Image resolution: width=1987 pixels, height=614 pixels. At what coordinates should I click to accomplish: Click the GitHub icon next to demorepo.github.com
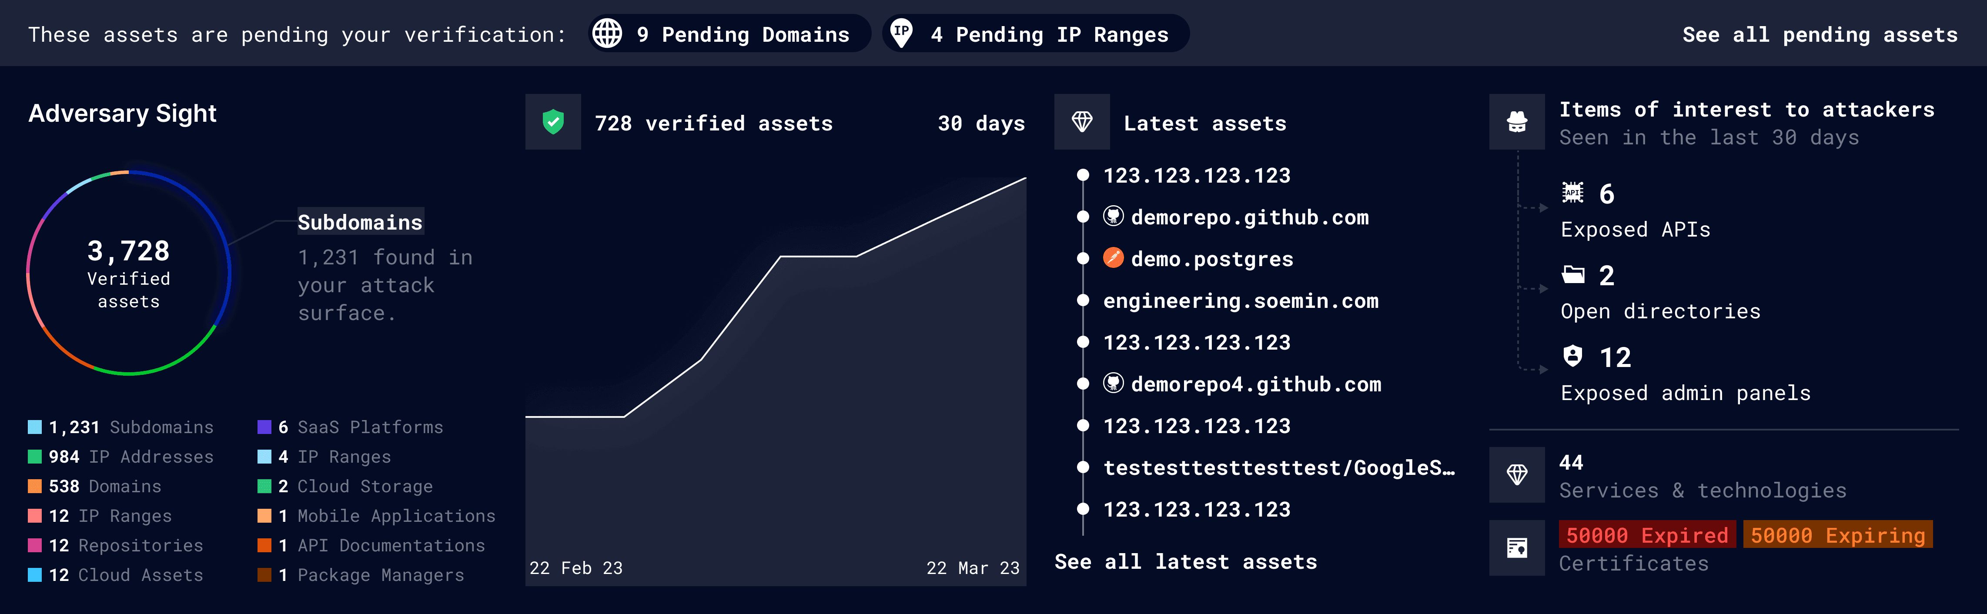pyautogui.click(x=1113, y=216)
